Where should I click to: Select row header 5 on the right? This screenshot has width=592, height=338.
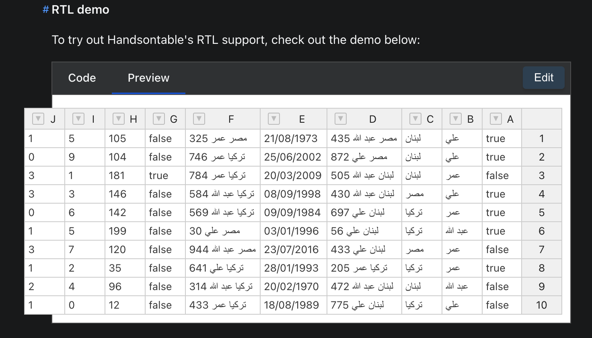(x=542, y=212)
